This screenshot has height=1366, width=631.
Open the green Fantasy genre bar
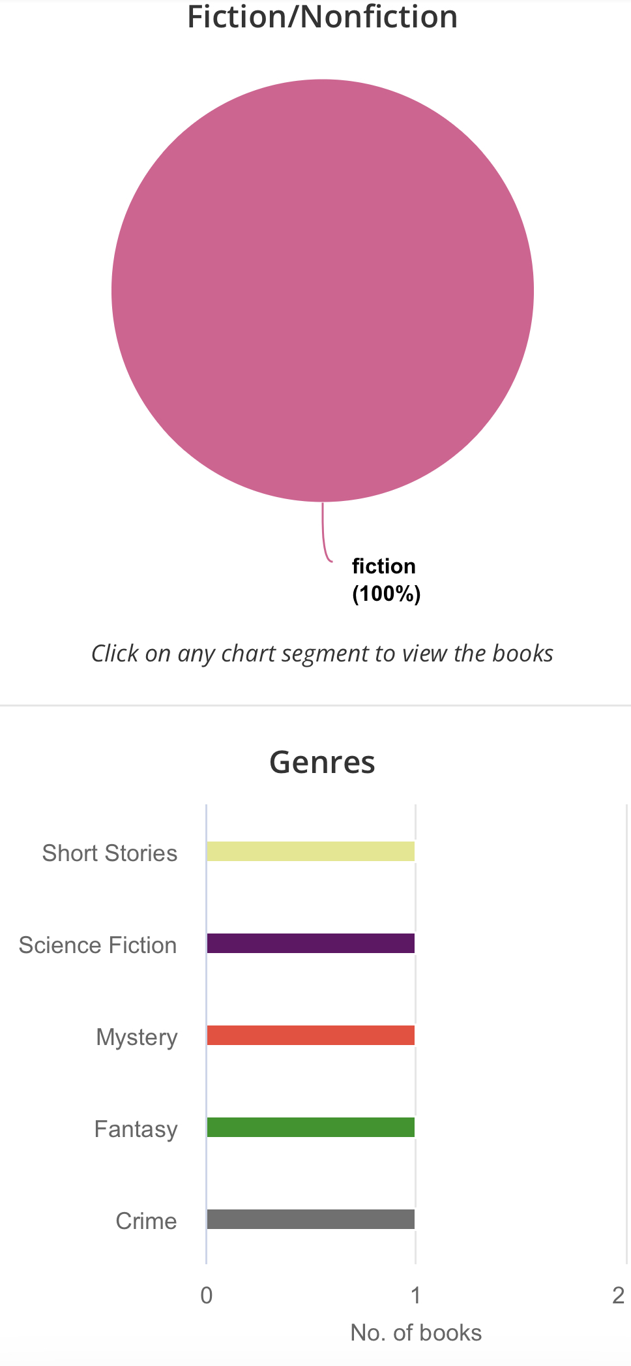pos(310,1127)
